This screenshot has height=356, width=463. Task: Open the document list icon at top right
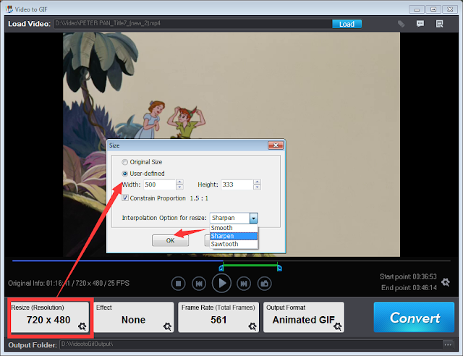pos(439,24)
